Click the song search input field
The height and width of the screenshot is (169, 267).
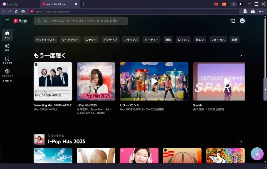(81, 21)
